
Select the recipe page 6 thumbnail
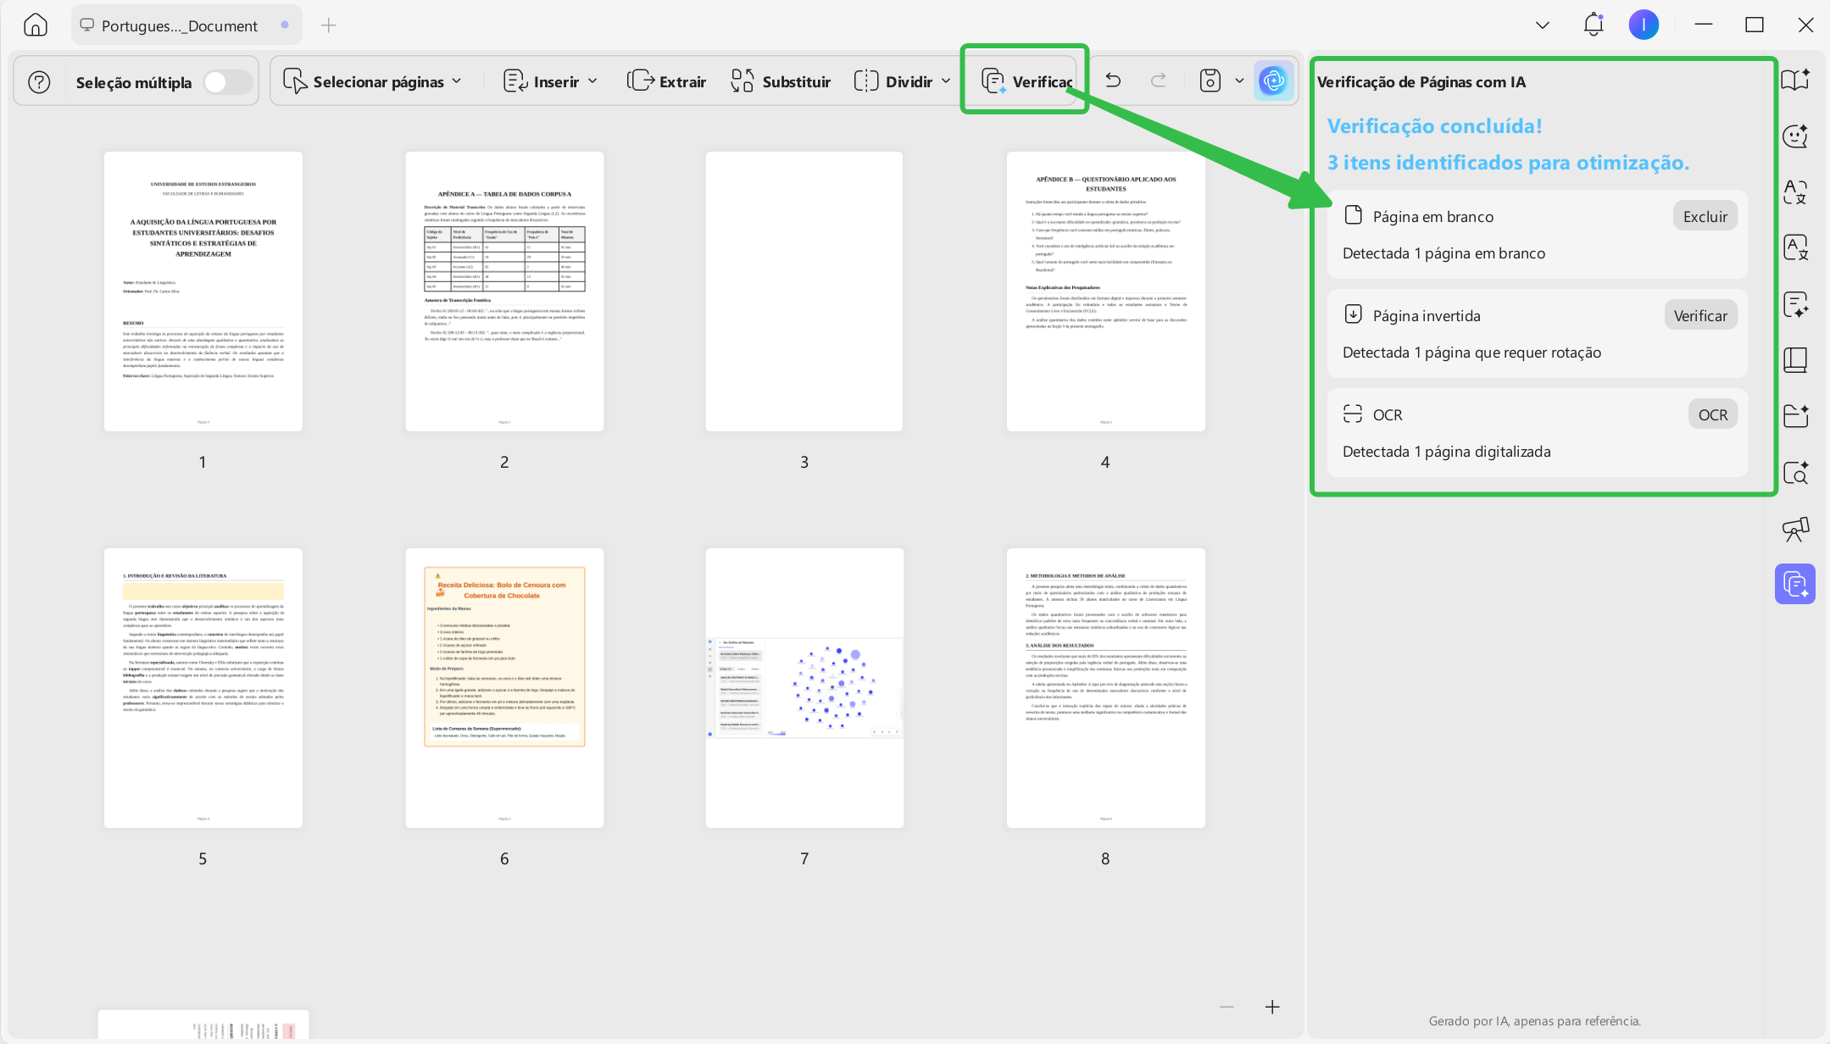(x=504, y=688)
